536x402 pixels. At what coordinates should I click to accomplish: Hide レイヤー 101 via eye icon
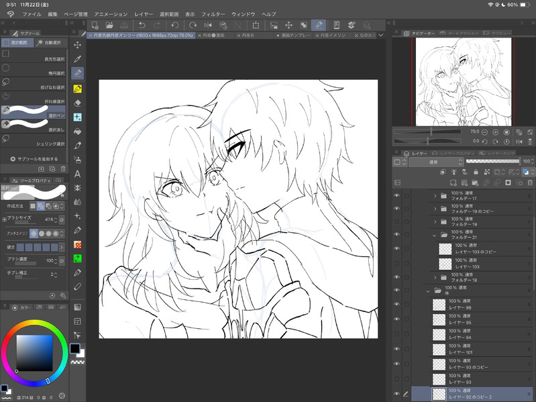[x=397, y=349]
